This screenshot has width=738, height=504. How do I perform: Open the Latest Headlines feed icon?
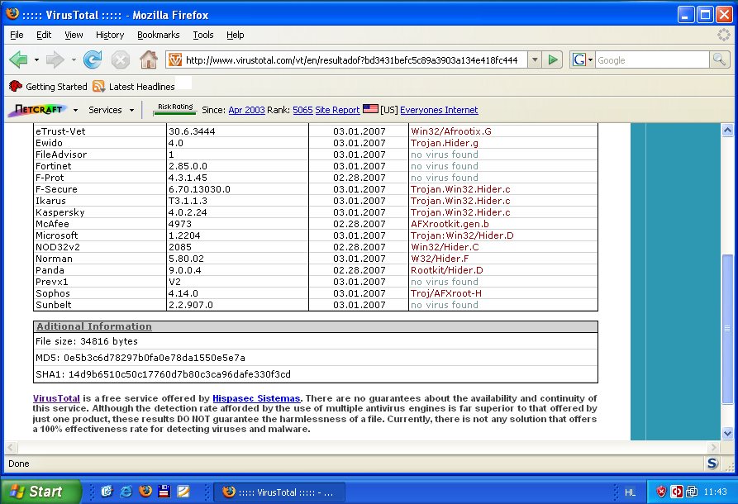pyautogui.click(x=99, y=86)
